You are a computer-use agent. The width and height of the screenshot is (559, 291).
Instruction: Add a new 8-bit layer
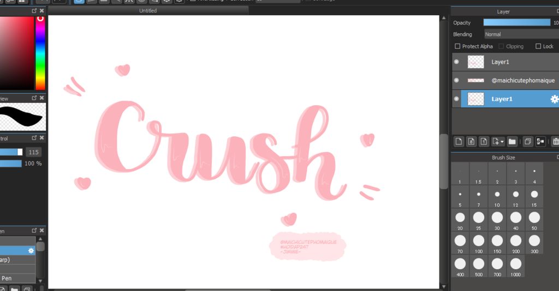tap(471, 142)
